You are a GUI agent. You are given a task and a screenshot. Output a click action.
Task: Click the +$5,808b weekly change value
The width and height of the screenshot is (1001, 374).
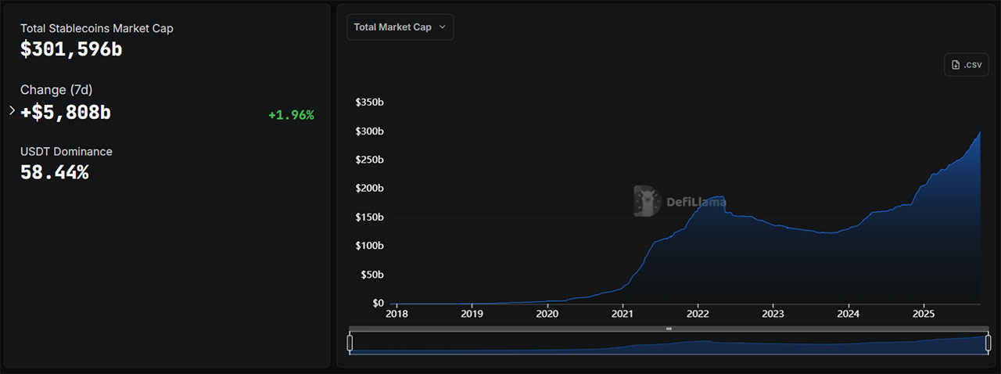point(66,113)
